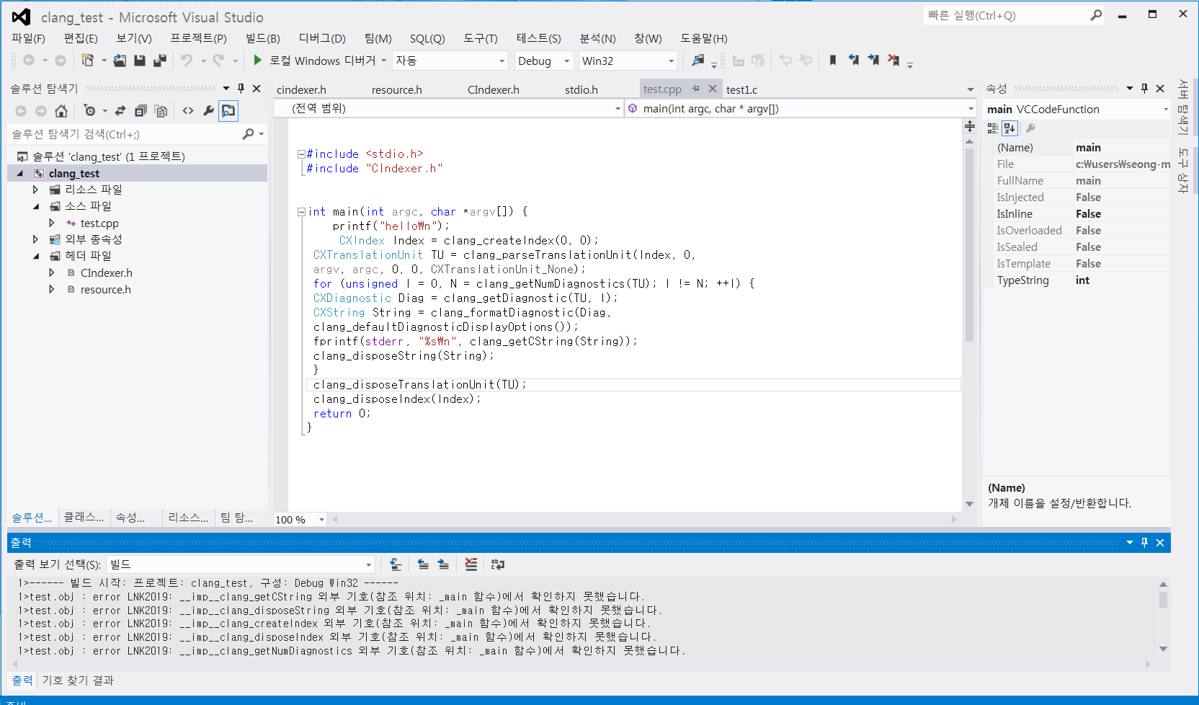
Task: Open the 기호 찾기 결과 tab
Action: pyautogui.click(x=78, y=680)
